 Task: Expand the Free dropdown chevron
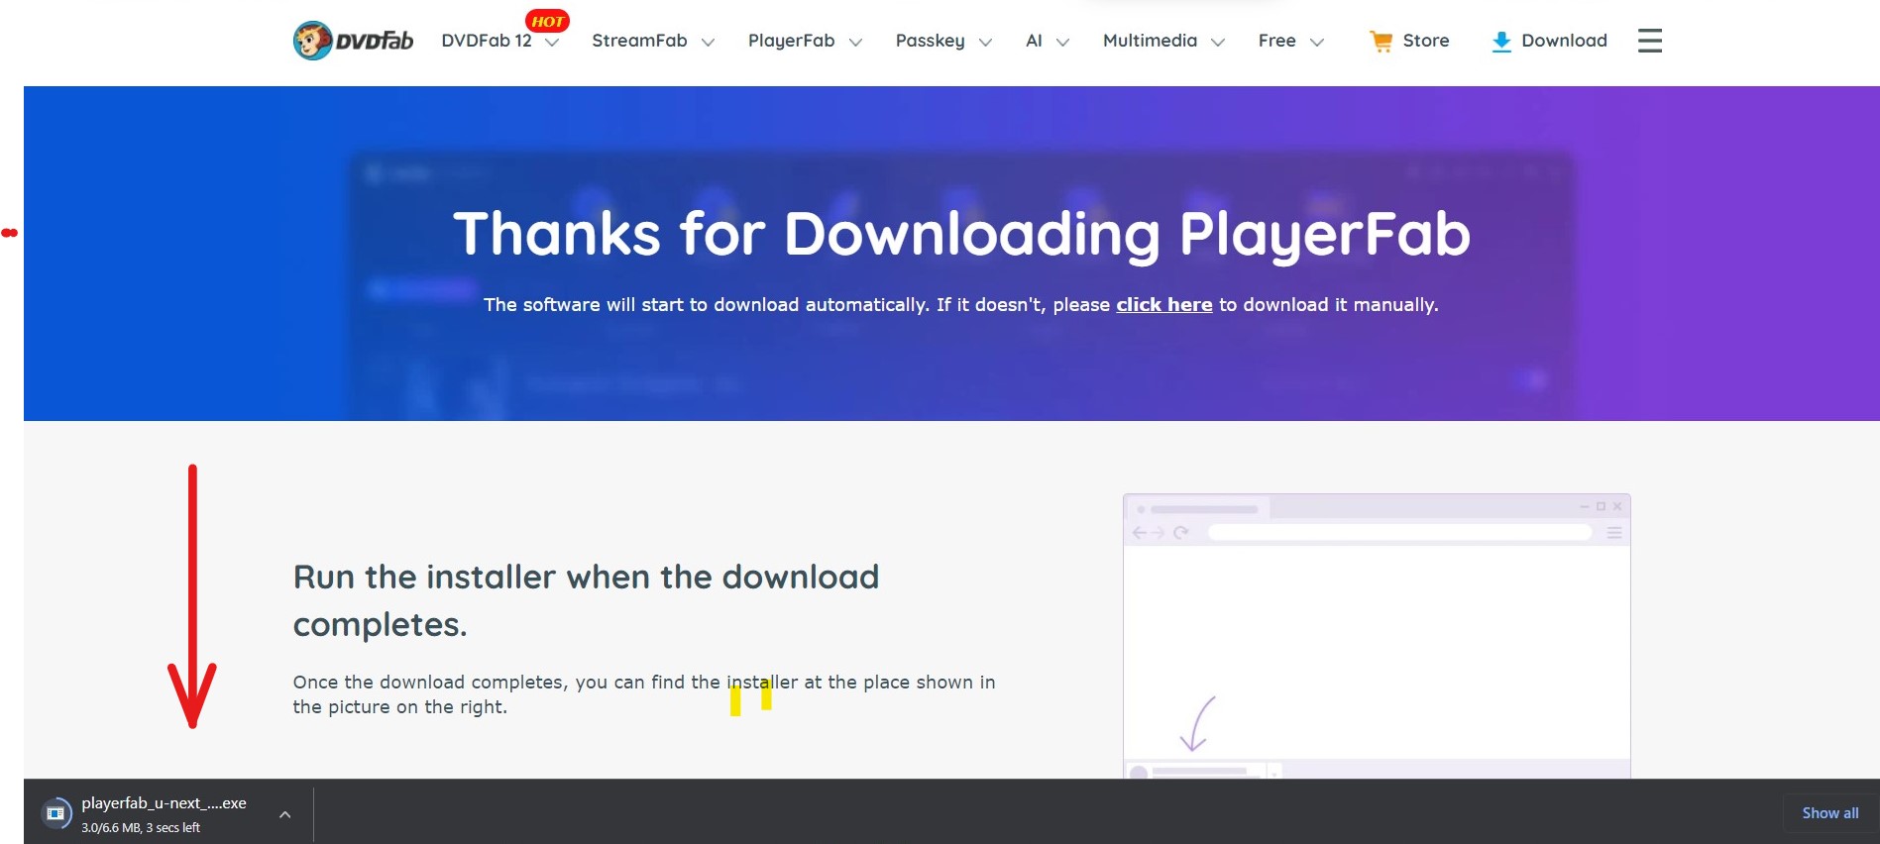click(x=1317, y=43)
